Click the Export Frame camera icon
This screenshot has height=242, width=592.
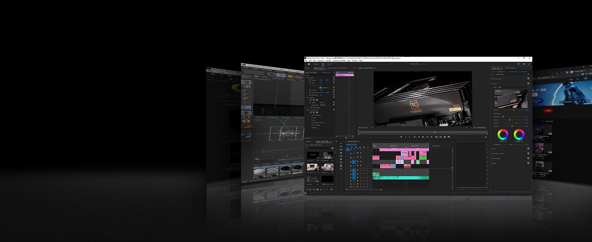(x=445, y=137)
